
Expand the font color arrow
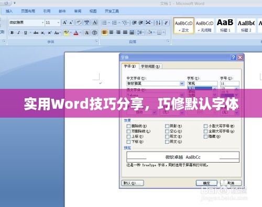(80, 32)
